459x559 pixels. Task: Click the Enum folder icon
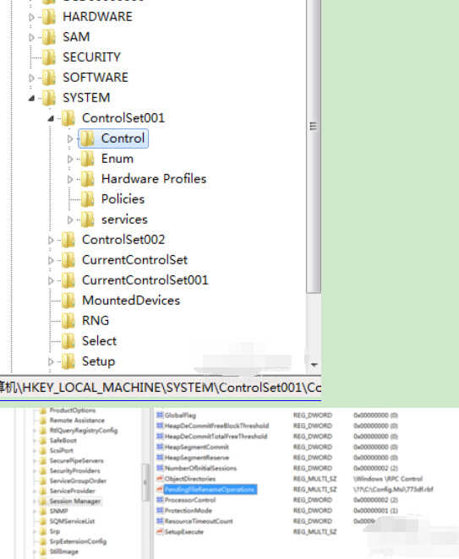point(87,159)
